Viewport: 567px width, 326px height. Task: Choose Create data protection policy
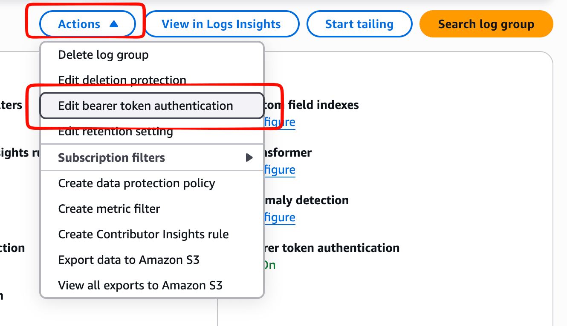pos(137,183)
